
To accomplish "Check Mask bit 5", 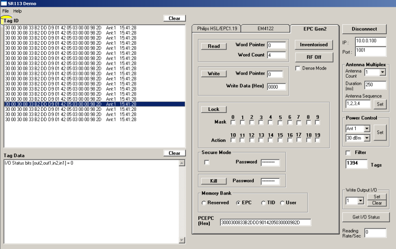I will [280, 123].
